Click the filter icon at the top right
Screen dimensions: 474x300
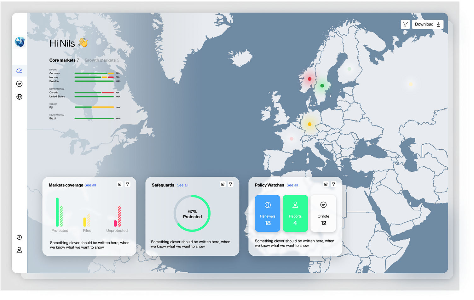(405, 24)
